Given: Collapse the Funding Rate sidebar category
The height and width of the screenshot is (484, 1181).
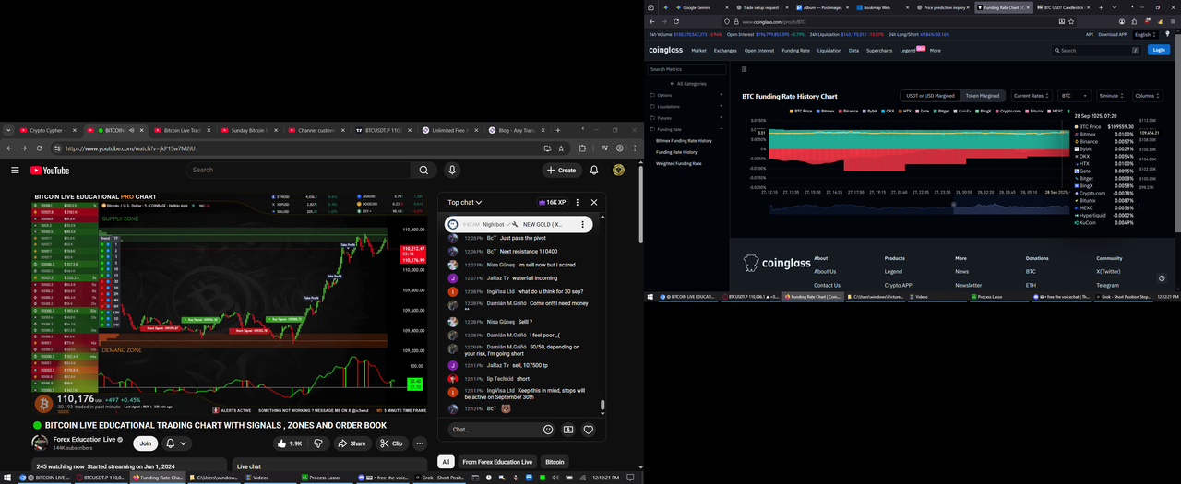Looking at the screenshot, I should pos(687,129).
